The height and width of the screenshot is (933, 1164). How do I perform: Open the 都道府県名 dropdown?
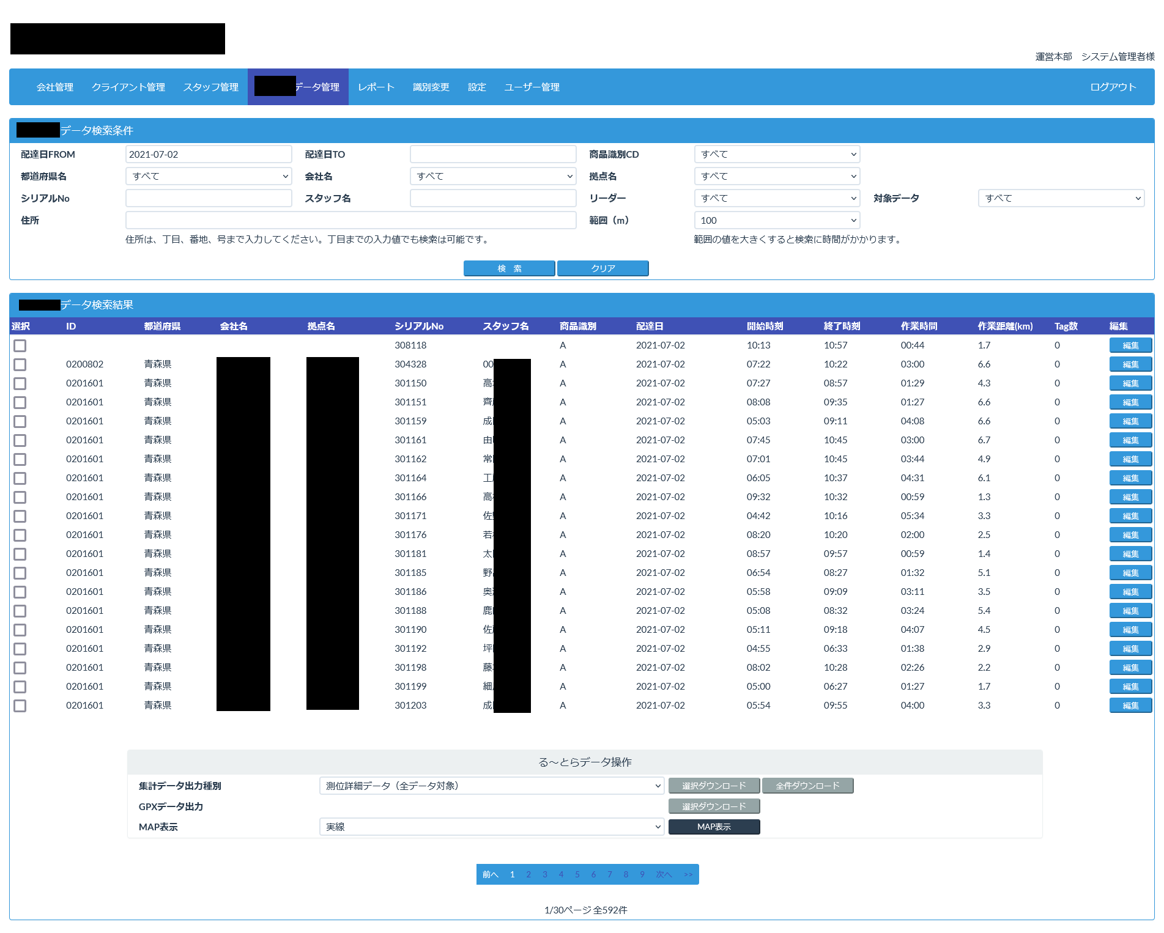209,176
